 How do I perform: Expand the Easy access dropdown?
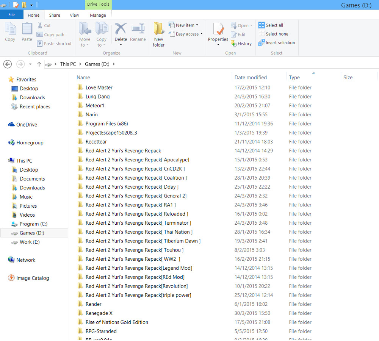[201, 34]
